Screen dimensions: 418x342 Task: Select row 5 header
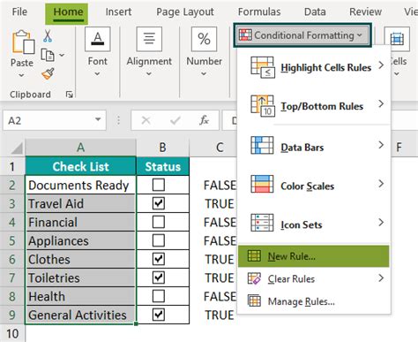[x=12, y=240]
